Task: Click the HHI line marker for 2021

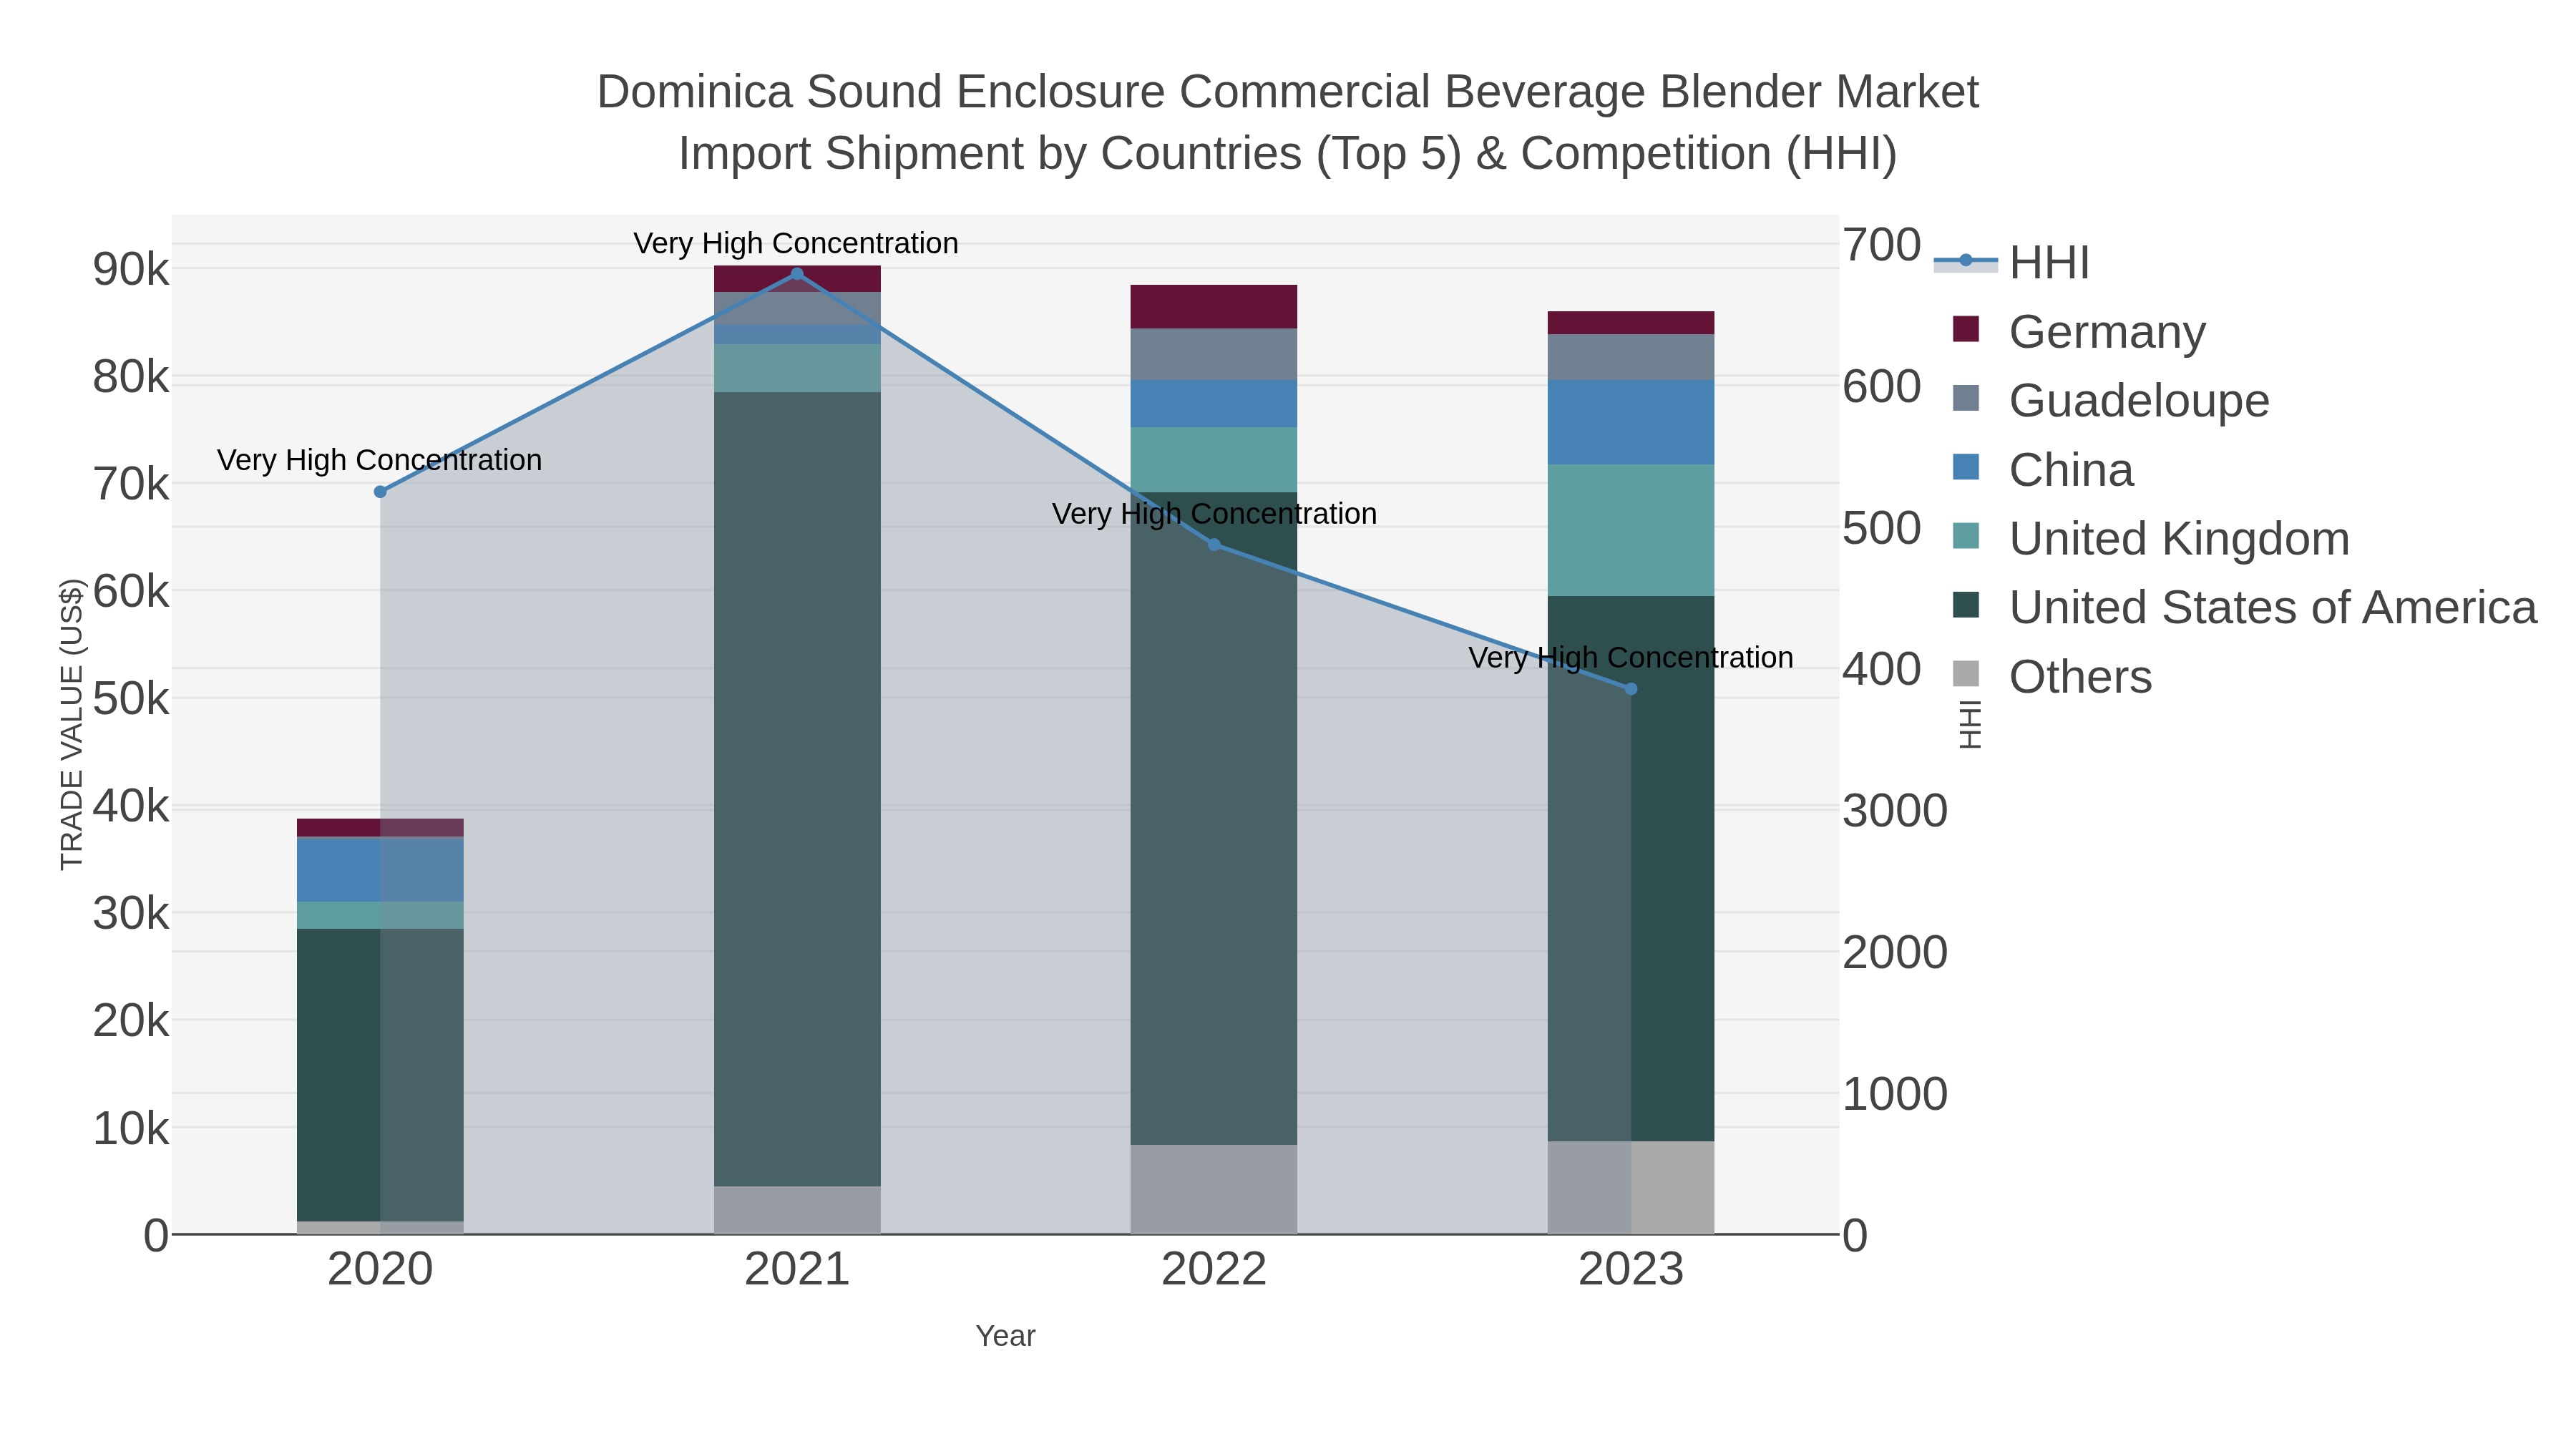Action: tap(797, 274)
